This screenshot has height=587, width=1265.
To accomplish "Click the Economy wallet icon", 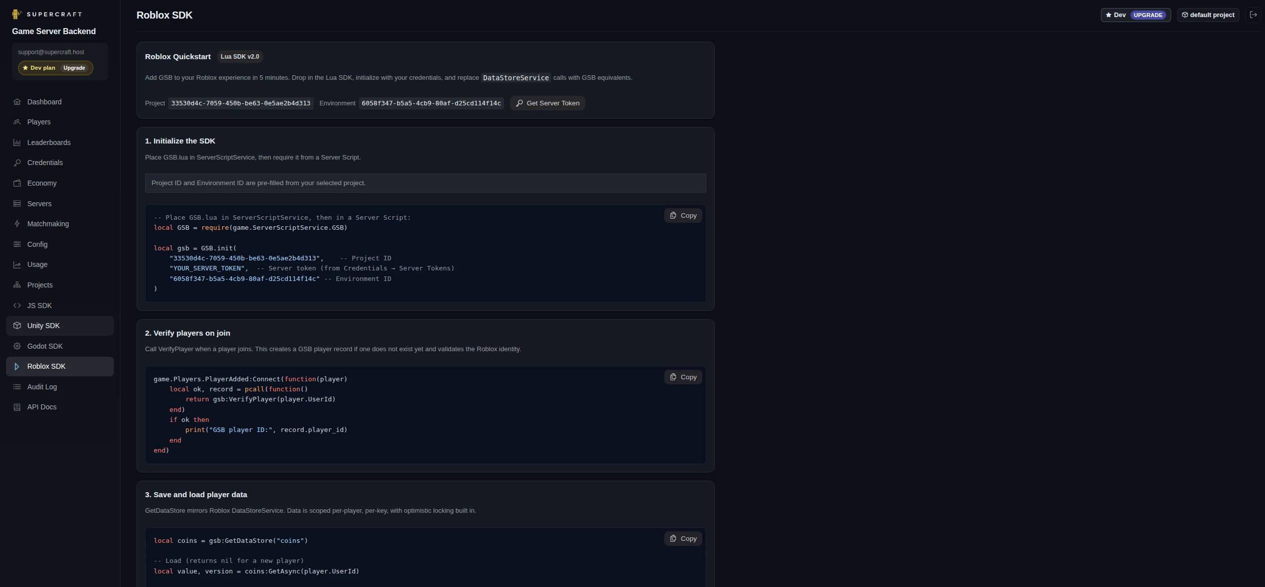I will click(17, 183).
